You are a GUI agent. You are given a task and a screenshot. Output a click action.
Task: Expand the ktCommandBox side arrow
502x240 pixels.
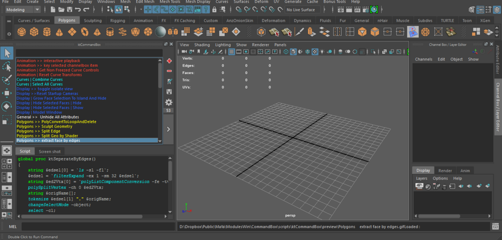pos(169,129)
